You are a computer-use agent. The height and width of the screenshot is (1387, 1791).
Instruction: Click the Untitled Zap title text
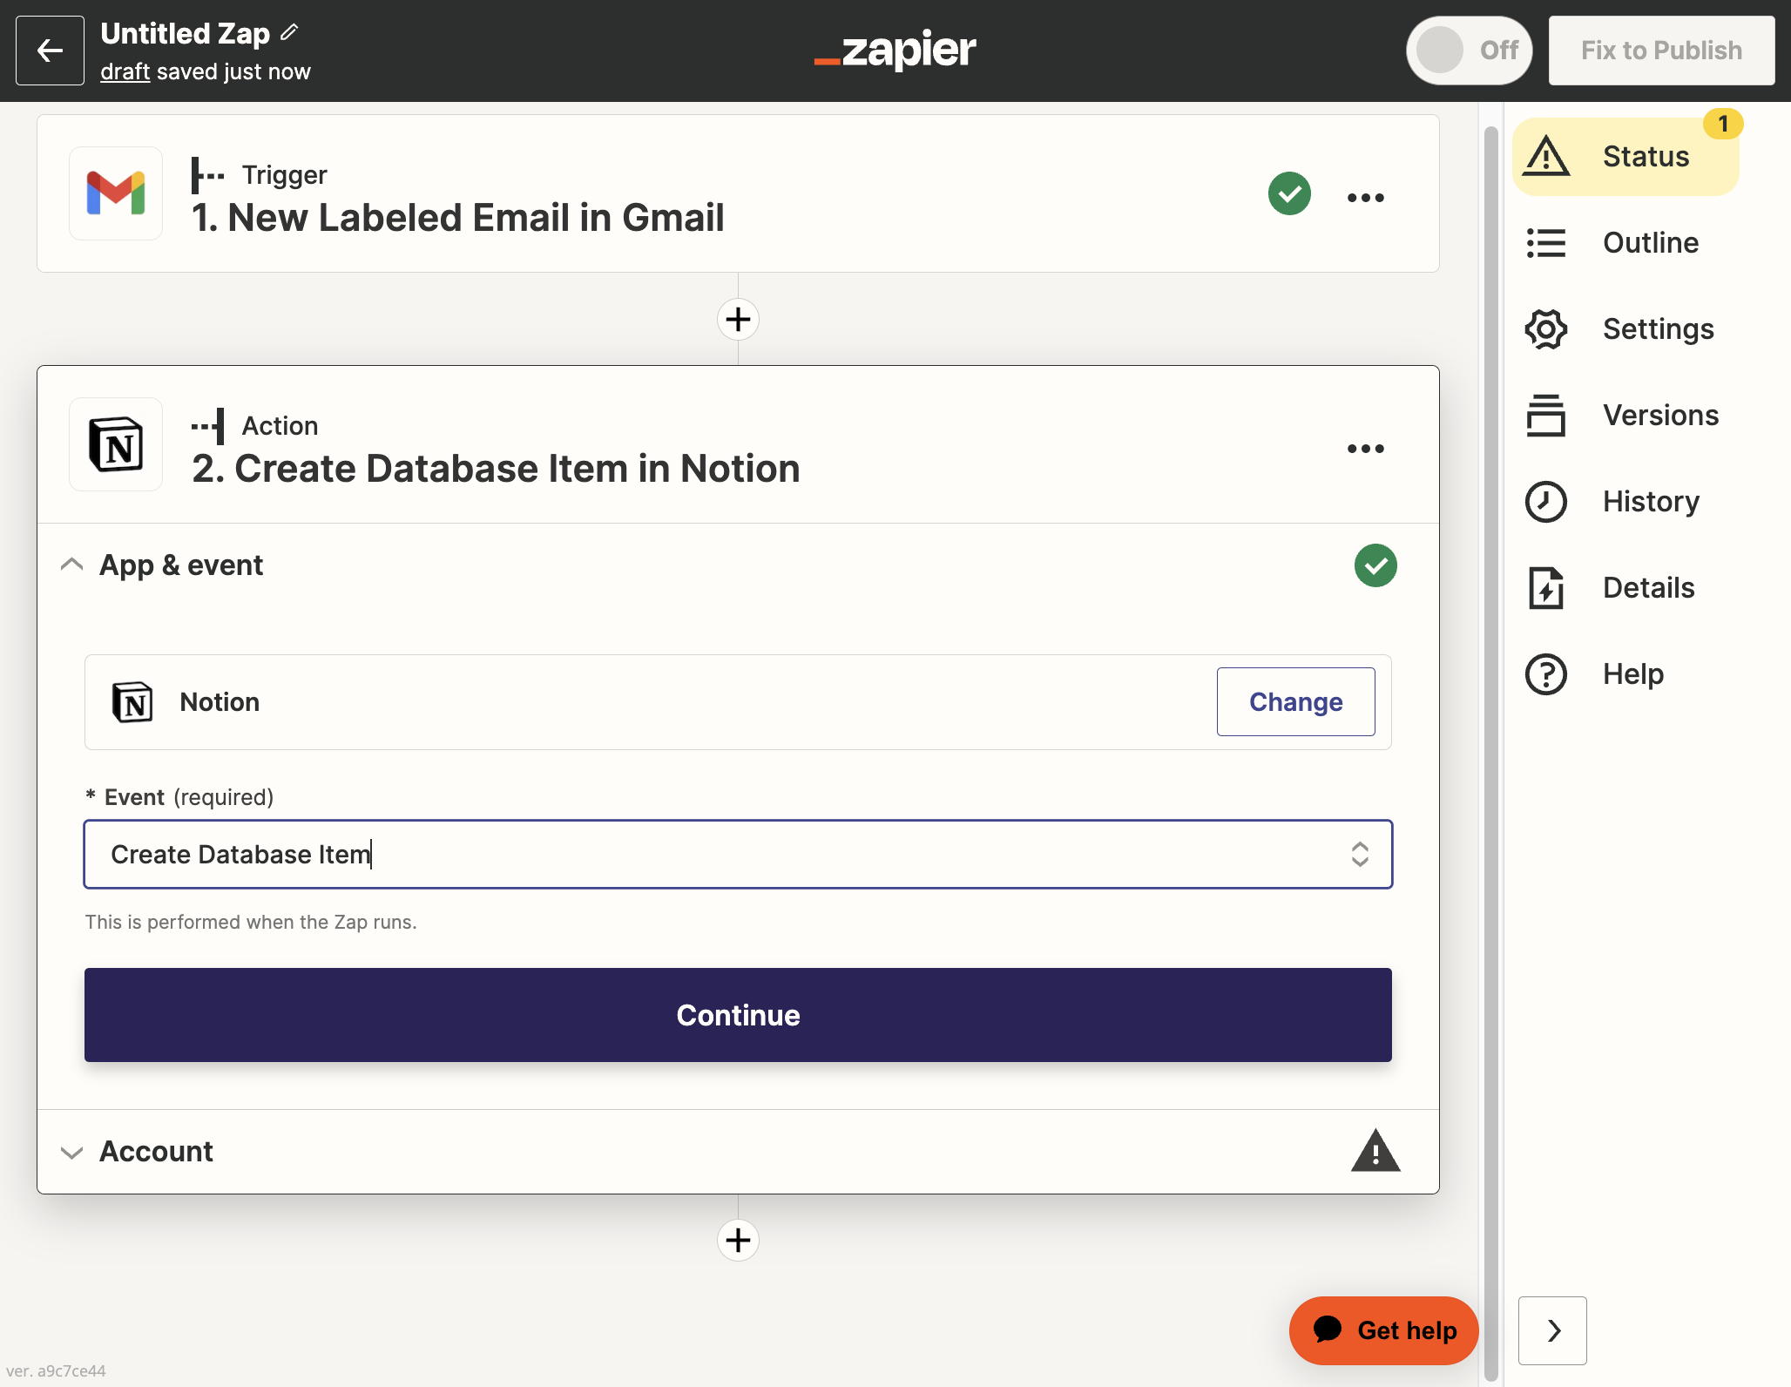point(185,33)
